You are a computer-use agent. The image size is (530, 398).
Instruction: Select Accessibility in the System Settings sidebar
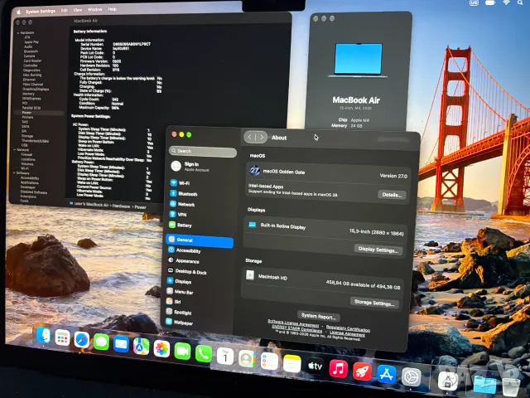[185, 250]
